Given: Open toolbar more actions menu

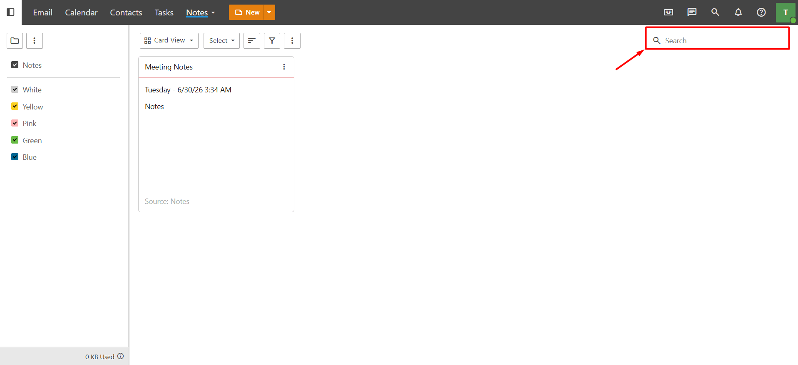Looking at the screenshot, I should tap(292, 41).
